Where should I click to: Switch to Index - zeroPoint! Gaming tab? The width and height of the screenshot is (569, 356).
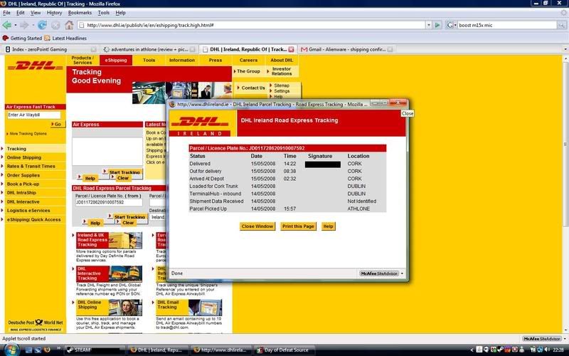[48, 49]
